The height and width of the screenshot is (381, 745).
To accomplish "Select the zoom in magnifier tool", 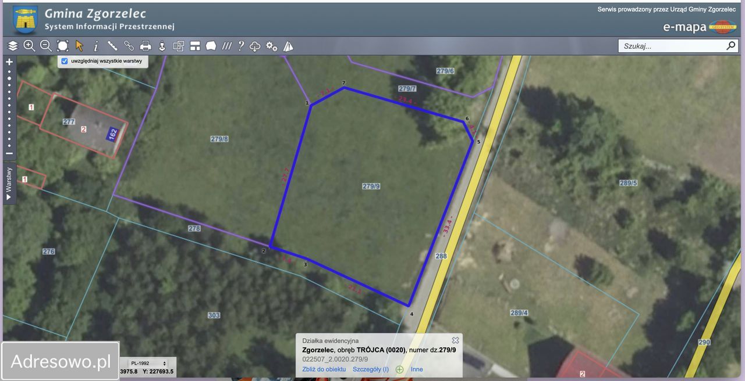I will point(29,46).
